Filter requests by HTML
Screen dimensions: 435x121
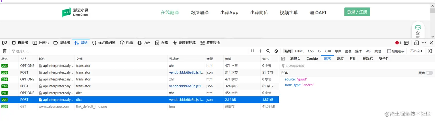(299, 51)
